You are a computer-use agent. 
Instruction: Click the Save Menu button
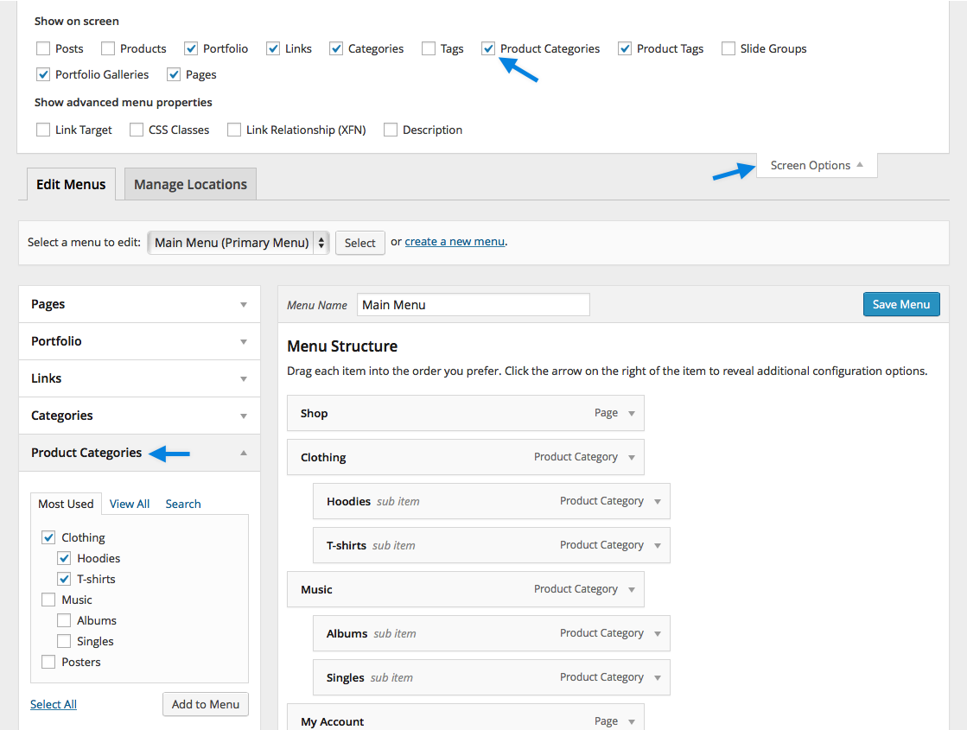pyautogui.click(x=901, y=304)
